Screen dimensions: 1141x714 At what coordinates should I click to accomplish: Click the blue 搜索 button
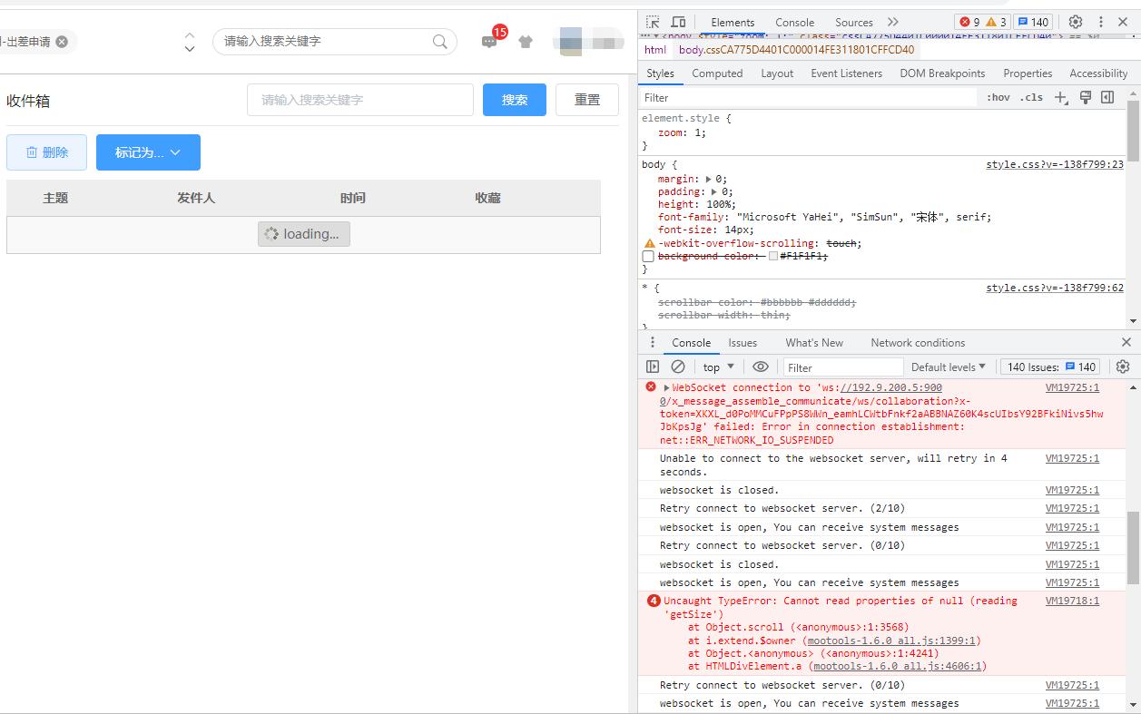point(514,100)
